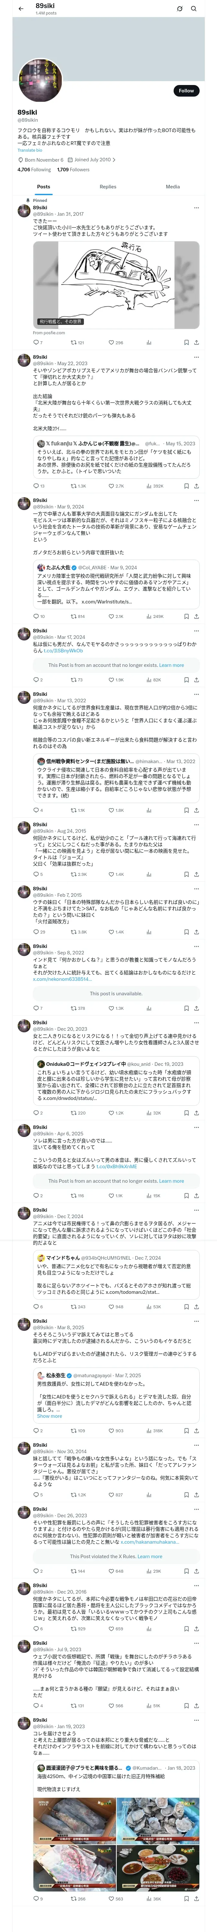Bookmark the pinned post
The height and width of the screenshot is (1932, 217).
[186, 342]
